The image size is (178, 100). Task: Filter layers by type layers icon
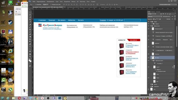(x=165, y=14)
